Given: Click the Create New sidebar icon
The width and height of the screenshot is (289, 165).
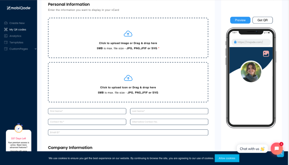Looking at the screenshot, I should click(x=6, y=23).
